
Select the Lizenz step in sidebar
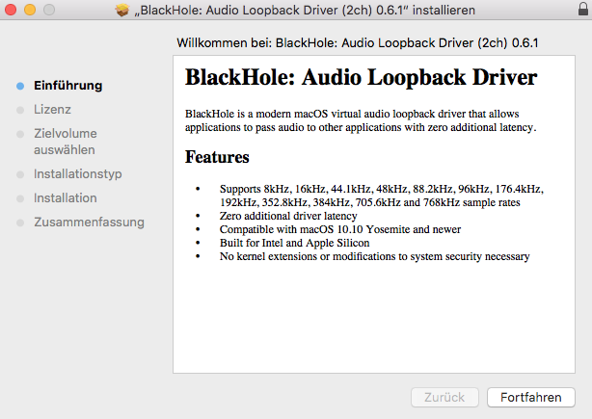coord(52,110)
